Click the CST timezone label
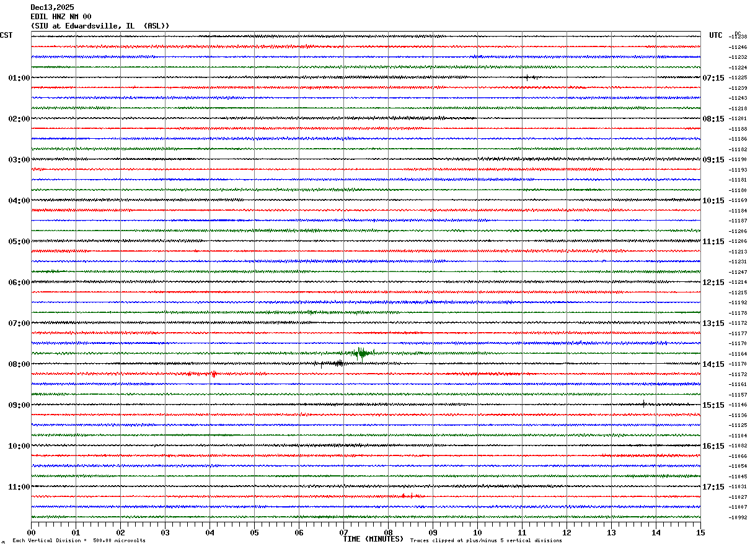The image size is (750, 549). click(6, 35)
